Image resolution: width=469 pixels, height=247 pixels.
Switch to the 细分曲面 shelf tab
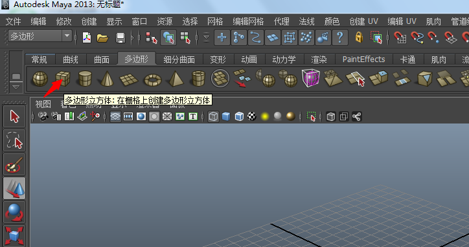click(179, 59)
